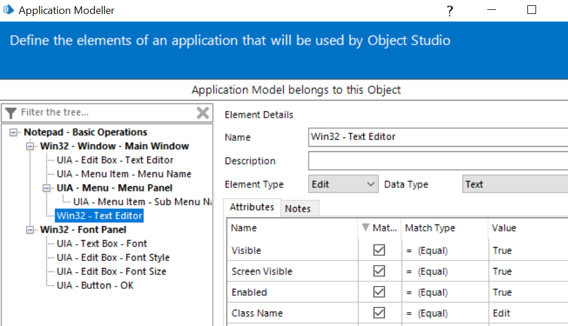Viewport: 568px width, 326px height.
Task: Collapse the Win32 - Window - Main Window node
Action: 30,146
